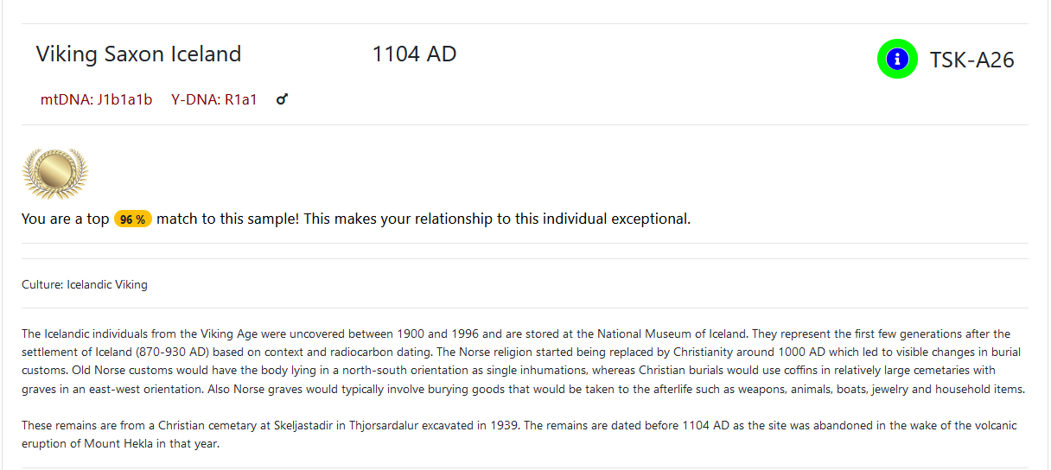This screenshot has height=470, width=1051.
Task: Click the blue info icon in green circle
Action: point(897,59)
